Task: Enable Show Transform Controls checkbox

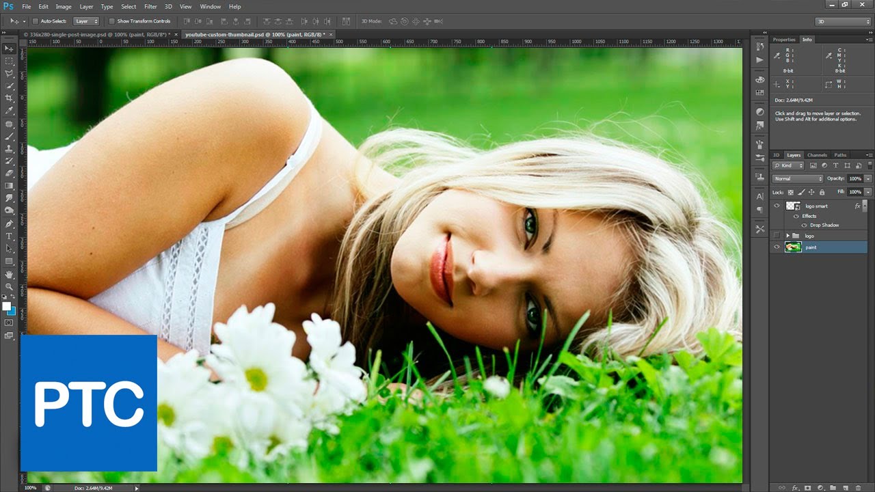Action: (x=112, y=21)
